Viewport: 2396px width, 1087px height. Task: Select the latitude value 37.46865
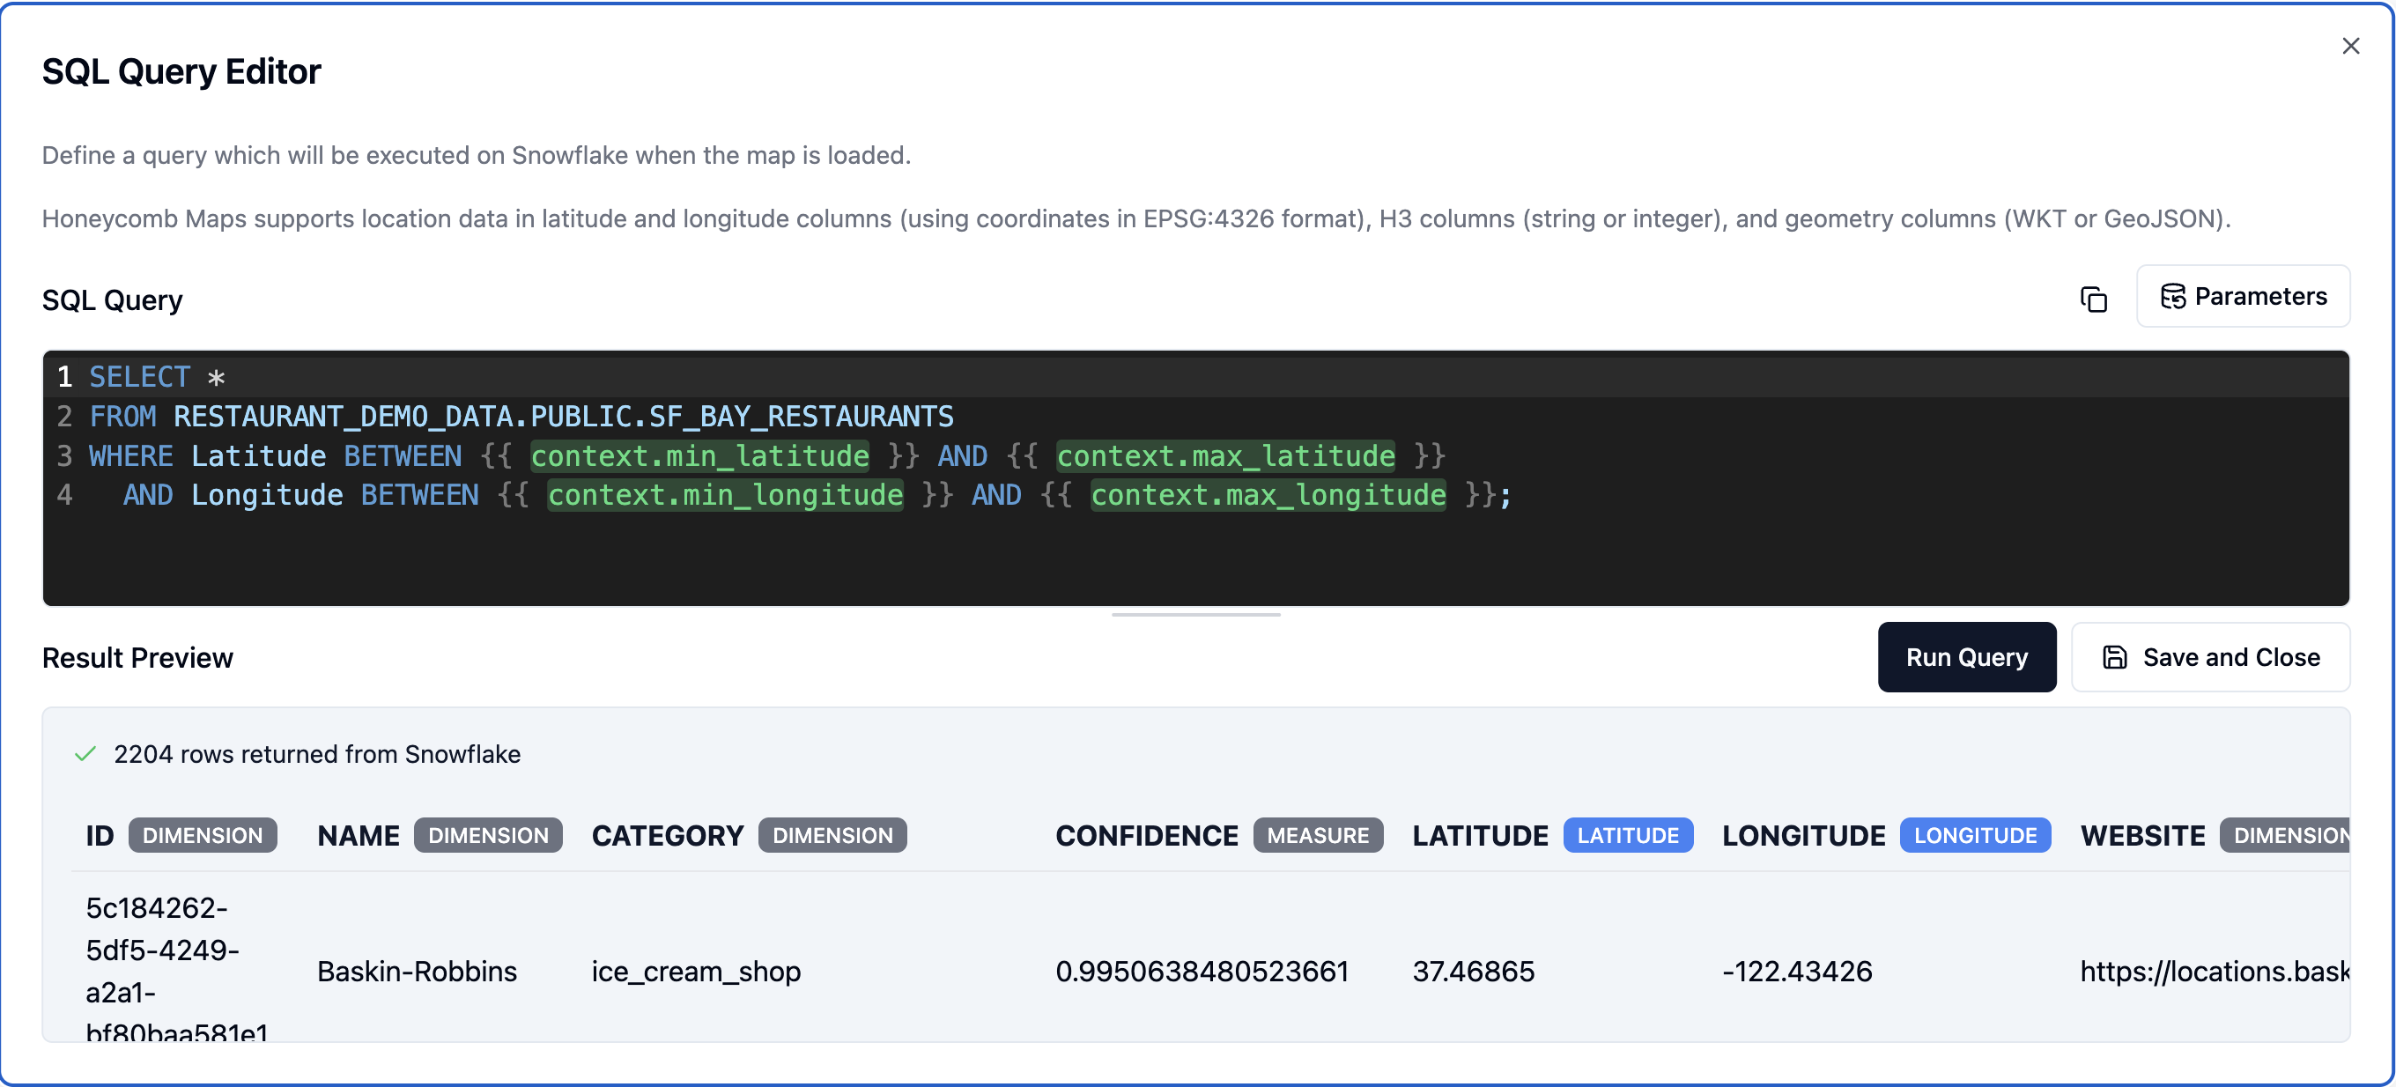[1474, 971]
